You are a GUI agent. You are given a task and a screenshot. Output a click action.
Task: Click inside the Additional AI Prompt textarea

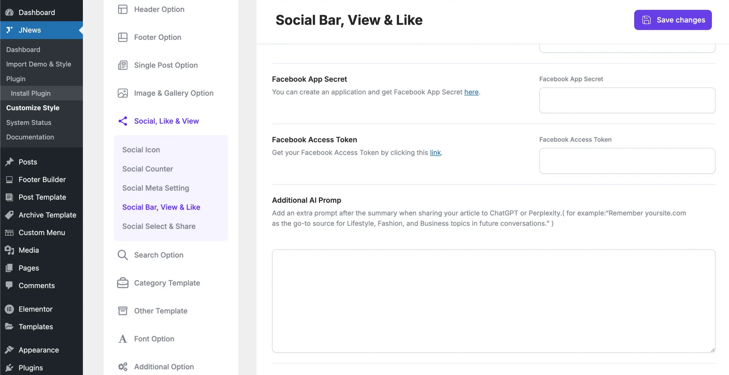493,301
